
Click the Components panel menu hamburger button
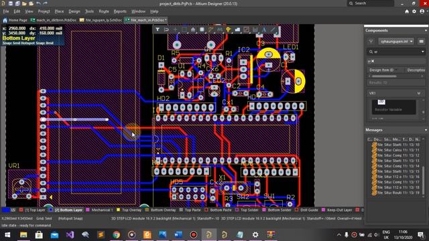[421, 42]
